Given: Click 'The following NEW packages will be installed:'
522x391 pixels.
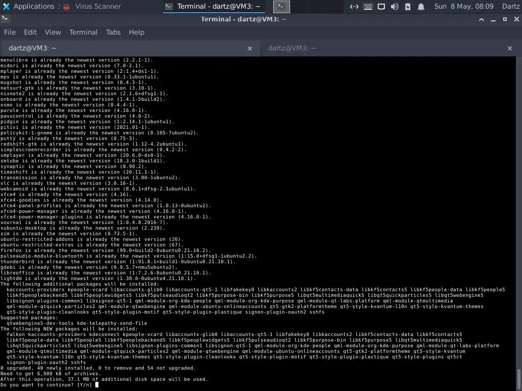Looking at the screenshot, I should pos(69,329).
